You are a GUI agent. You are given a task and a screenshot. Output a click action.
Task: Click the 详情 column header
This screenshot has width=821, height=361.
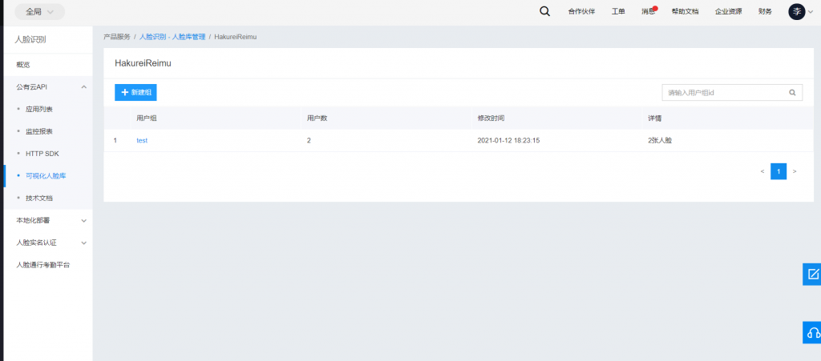pyautogui.click(x=654, y=118)
